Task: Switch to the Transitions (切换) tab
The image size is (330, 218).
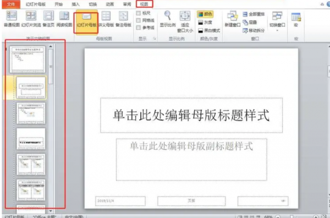Action: point(93,4)
